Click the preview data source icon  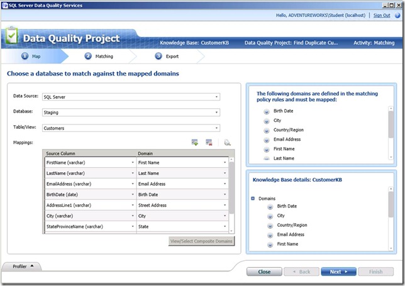(x=227, y=143)
